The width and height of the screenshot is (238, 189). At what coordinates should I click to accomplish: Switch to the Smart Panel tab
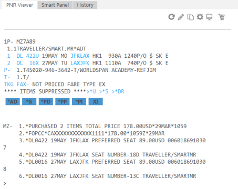55,5
